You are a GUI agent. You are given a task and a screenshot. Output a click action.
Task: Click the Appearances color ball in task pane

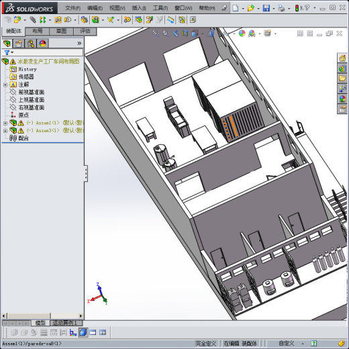point(342,99)
